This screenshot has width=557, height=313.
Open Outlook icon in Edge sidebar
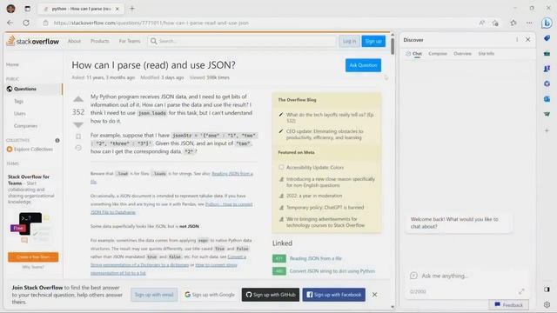point(547,99)
